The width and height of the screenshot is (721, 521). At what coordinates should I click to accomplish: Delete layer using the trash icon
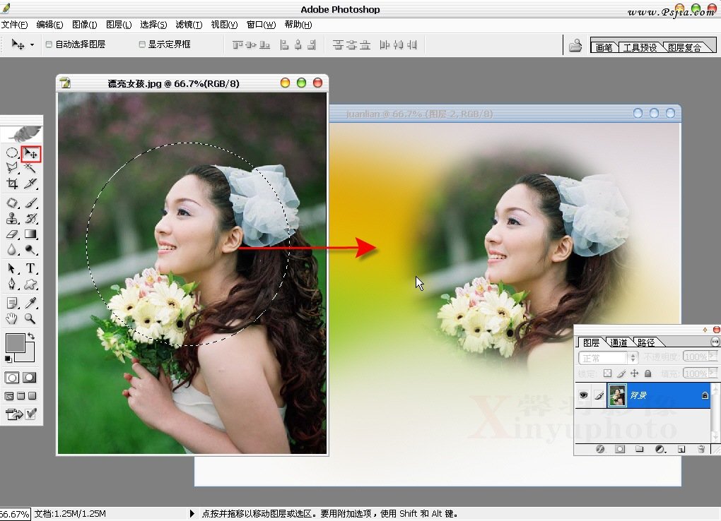701,449
